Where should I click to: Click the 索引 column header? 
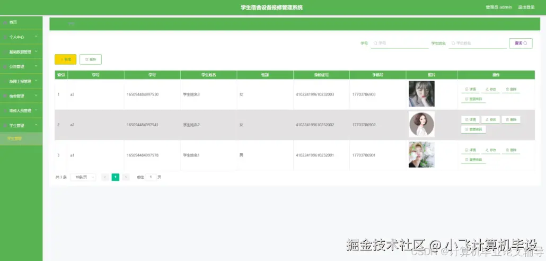(61, 75)
